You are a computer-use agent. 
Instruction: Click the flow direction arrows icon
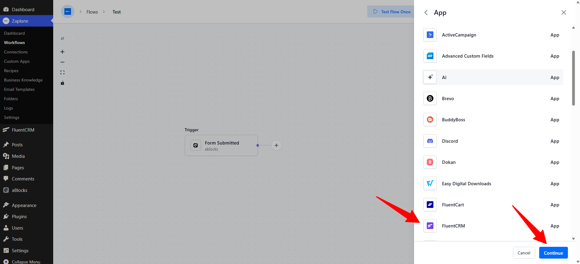(x=62, y=38)
